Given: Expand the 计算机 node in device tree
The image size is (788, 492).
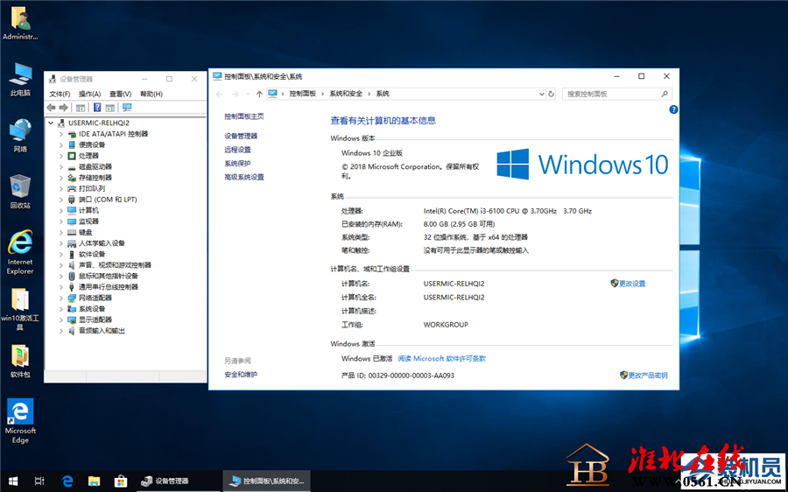Looking at the screenshot, I should tap(61, 211).
